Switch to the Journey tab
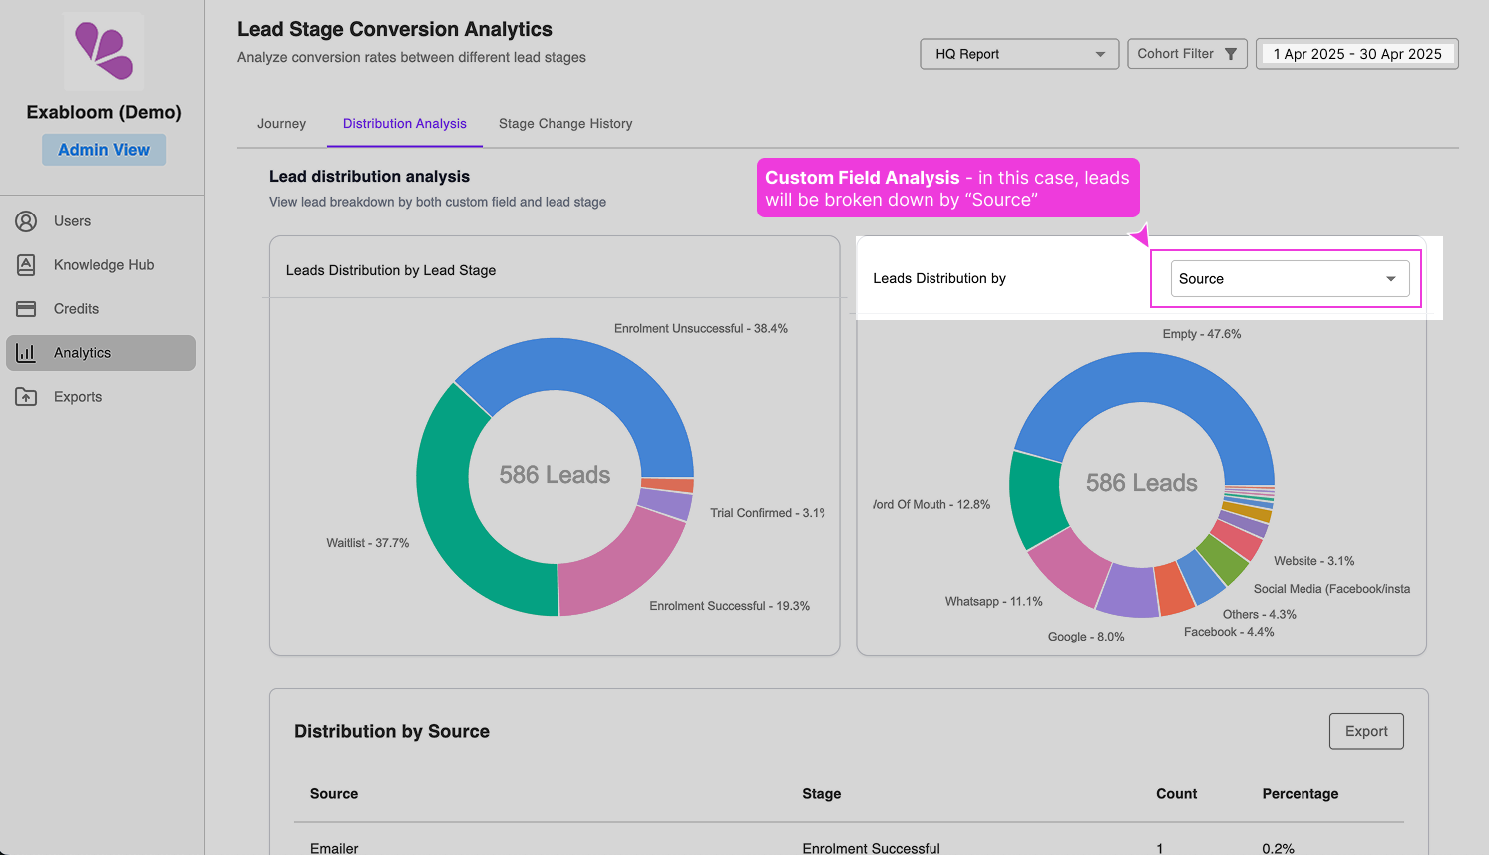The width and height of the screenshot is (1489, 855). [281, 123]
